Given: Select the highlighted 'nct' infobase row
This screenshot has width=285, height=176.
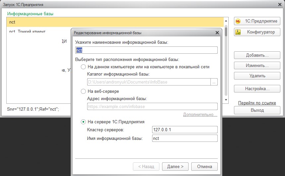Looking at the screenshot, I should click(115, 22).
